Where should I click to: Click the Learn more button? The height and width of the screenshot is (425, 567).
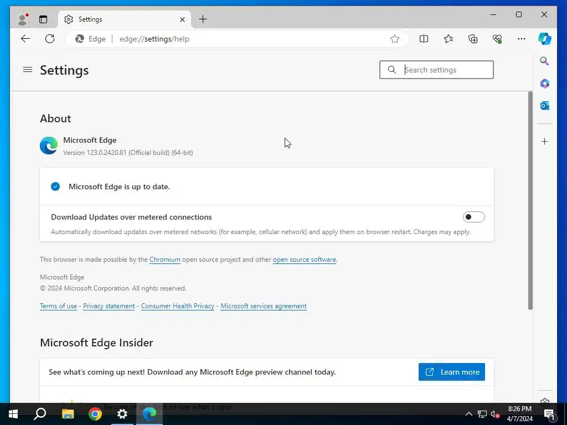(452, 372)
